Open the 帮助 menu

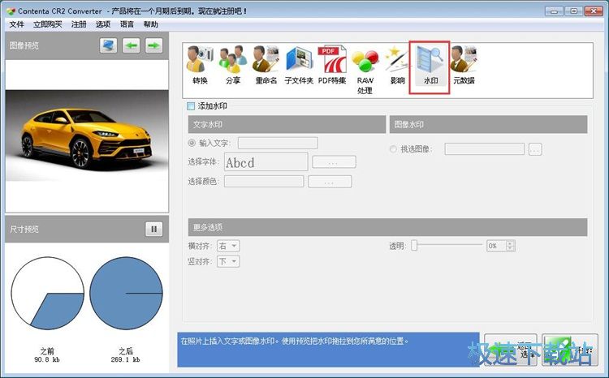pyautogui.click(x=151, y=24)
